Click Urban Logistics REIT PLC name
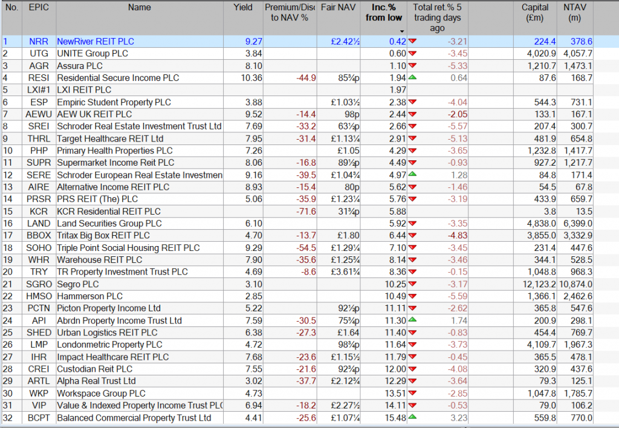The height and width of the screenshot is (428, 619). pyautogui.click(x=107, y=333)
